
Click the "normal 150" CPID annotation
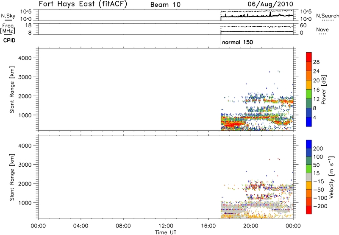point(237,42)
